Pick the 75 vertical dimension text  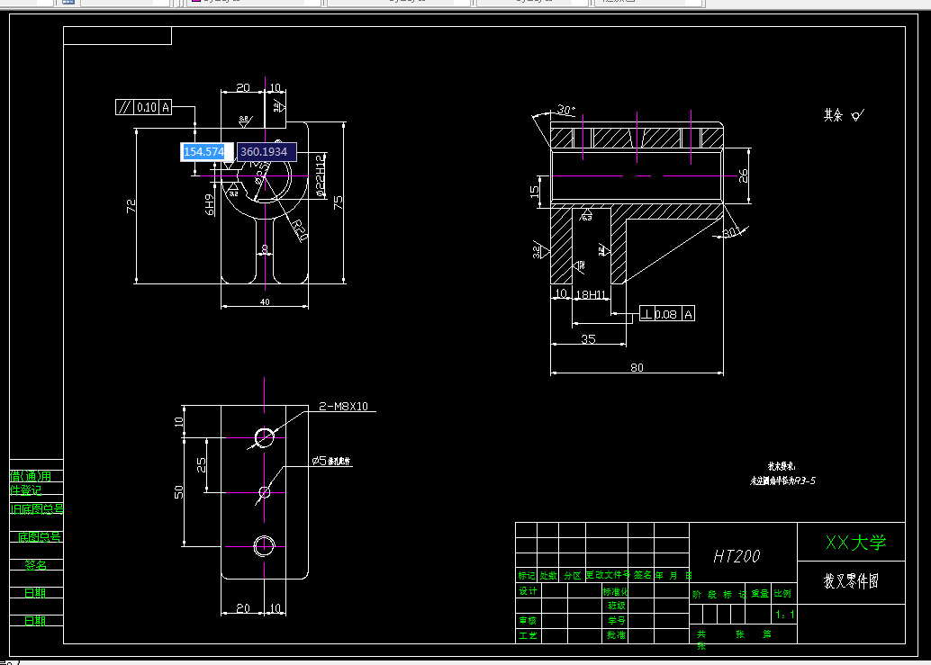click(x=338, y=202)
